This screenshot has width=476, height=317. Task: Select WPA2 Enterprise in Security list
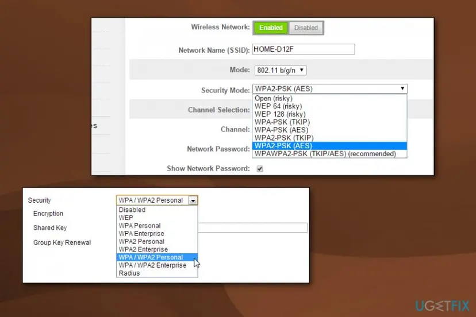click(157, 249)
